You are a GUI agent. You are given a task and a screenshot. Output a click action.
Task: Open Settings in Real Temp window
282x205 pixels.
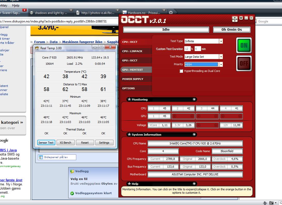click(x=104, y=143)
